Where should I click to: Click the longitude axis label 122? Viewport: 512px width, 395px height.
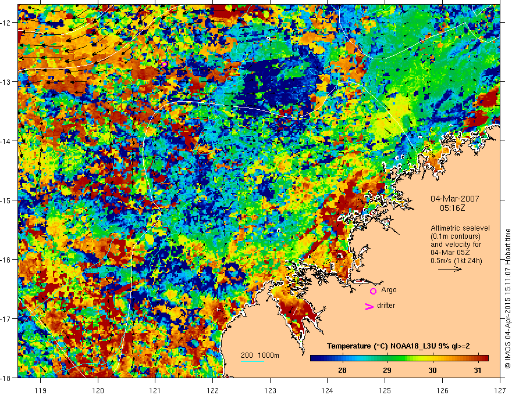tap(212, 390)
